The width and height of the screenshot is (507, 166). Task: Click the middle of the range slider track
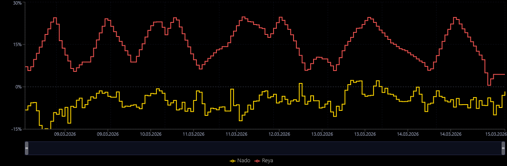click(266, 148)
